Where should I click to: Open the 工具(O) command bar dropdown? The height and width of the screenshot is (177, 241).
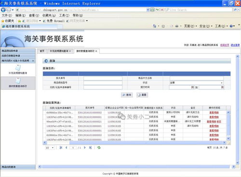(221, 26)
